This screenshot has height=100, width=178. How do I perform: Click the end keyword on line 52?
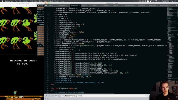coord(52,84)
